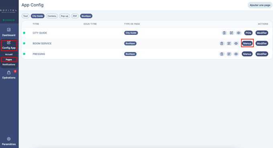Click the ROOM SERVICE title

coord(42,43)
